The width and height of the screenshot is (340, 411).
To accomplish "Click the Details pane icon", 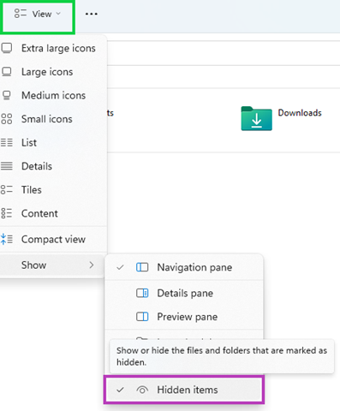I will [142, 293].
